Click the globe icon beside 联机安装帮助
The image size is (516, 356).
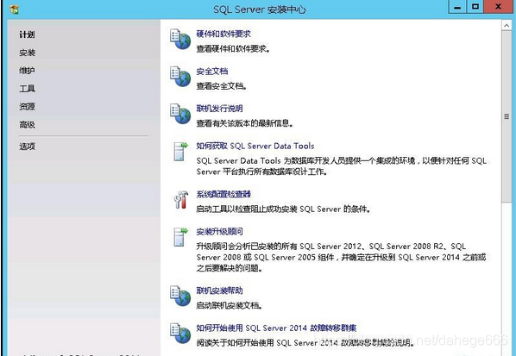pyautogui.click(x=180, y=296)
